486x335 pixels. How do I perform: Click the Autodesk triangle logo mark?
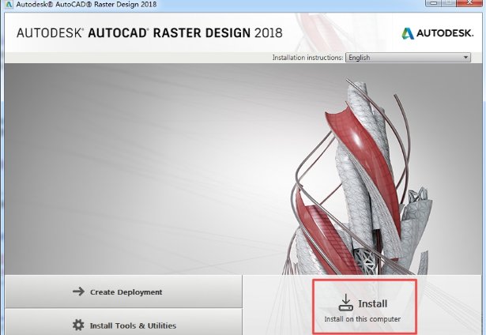pos(409,34)
